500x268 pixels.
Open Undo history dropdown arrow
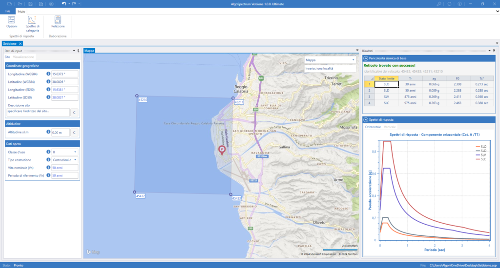[x=69, y=4]
